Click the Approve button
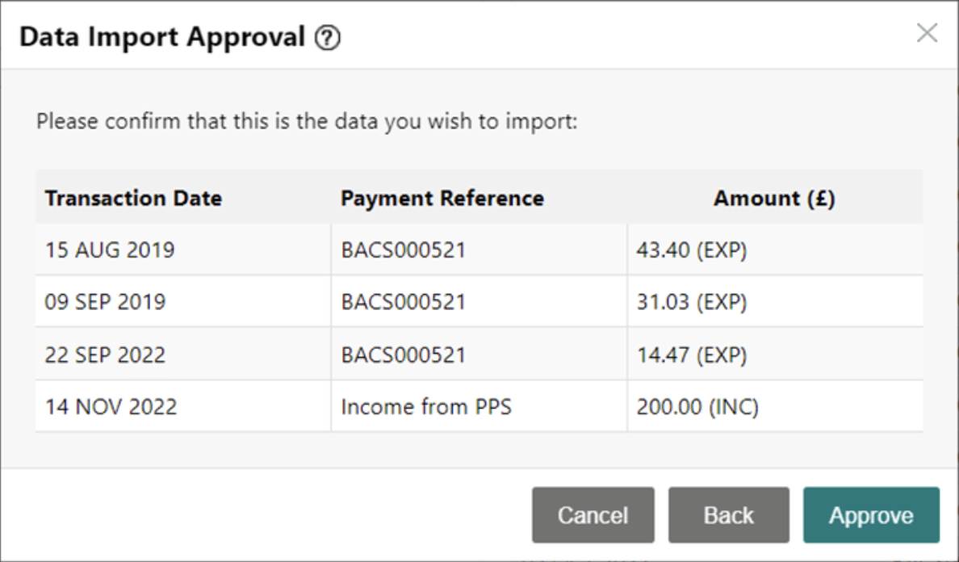The width and height of the screenshot is (959, 562). click(x=871, y=515)
